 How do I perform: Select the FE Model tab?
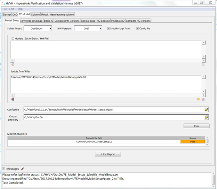(24, 14)
